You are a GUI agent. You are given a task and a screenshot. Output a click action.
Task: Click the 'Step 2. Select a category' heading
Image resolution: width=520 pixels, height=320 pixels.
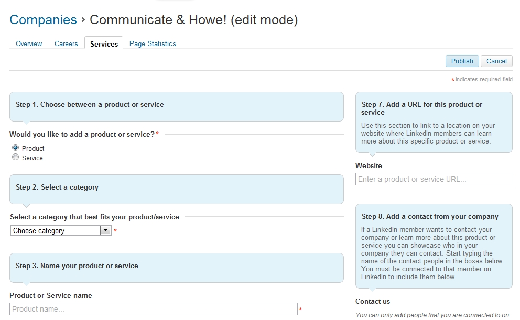[57, 187]
